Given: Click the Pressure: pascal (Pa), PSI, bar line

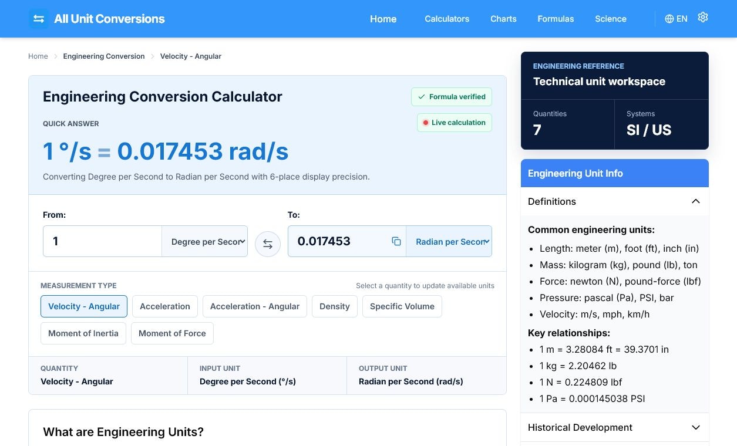Looking at the screenshot, I should [x=607, y=298].
